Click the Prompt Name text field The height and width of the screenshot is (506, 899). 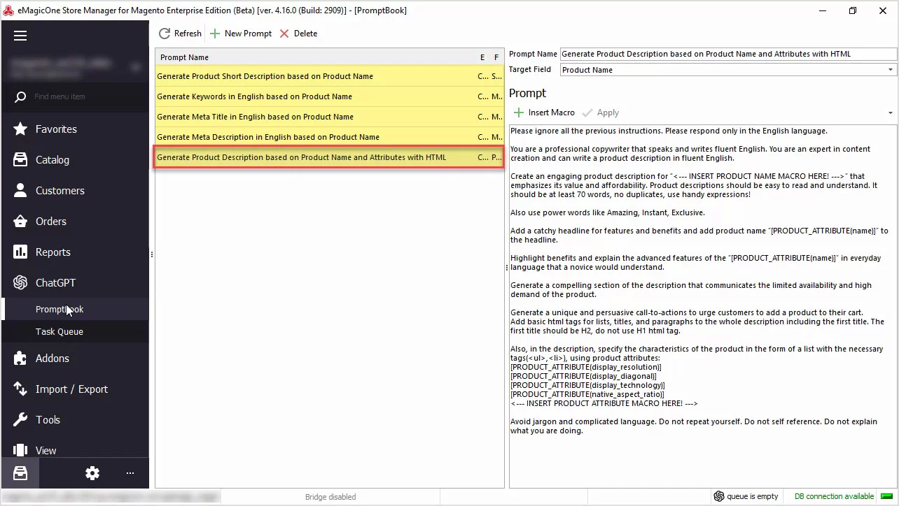pyautogui.click(x=728, y=54)
